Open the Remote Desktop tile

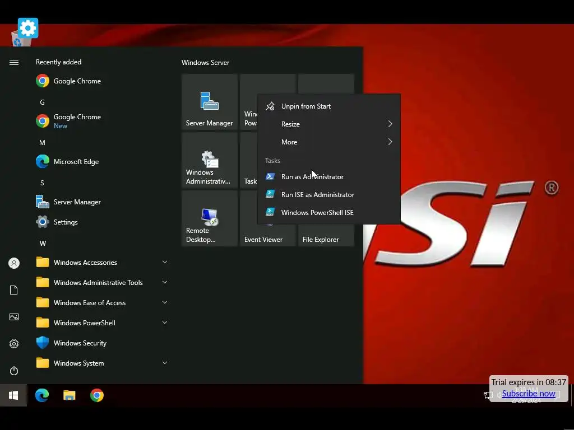point(210,218)
